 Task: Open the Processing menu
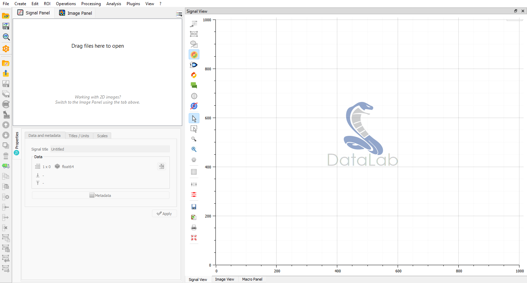point(91,4)
